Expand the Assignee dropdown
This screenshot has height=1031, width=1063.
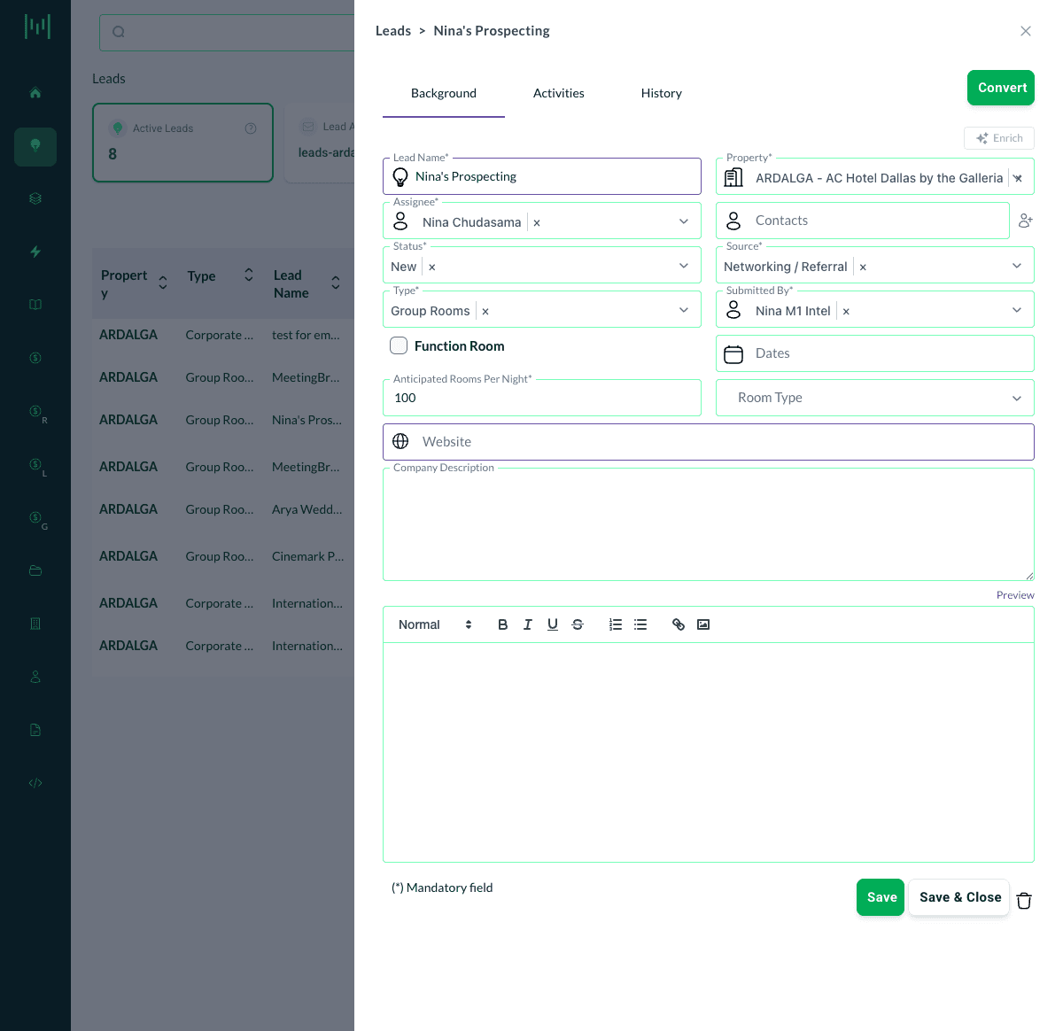click(x=684, y=221)
